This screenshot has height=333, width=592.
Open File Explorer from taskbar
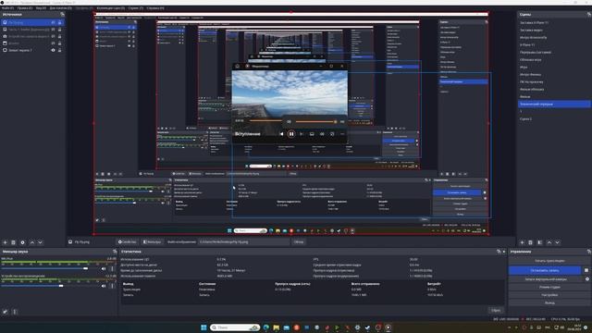click(277, 327)
